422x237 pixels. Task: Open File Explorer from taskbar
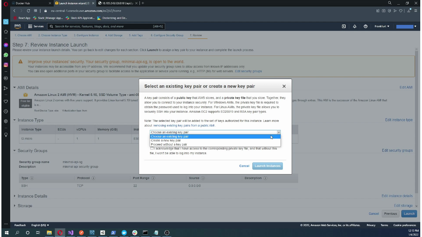(x=49, y=232)
